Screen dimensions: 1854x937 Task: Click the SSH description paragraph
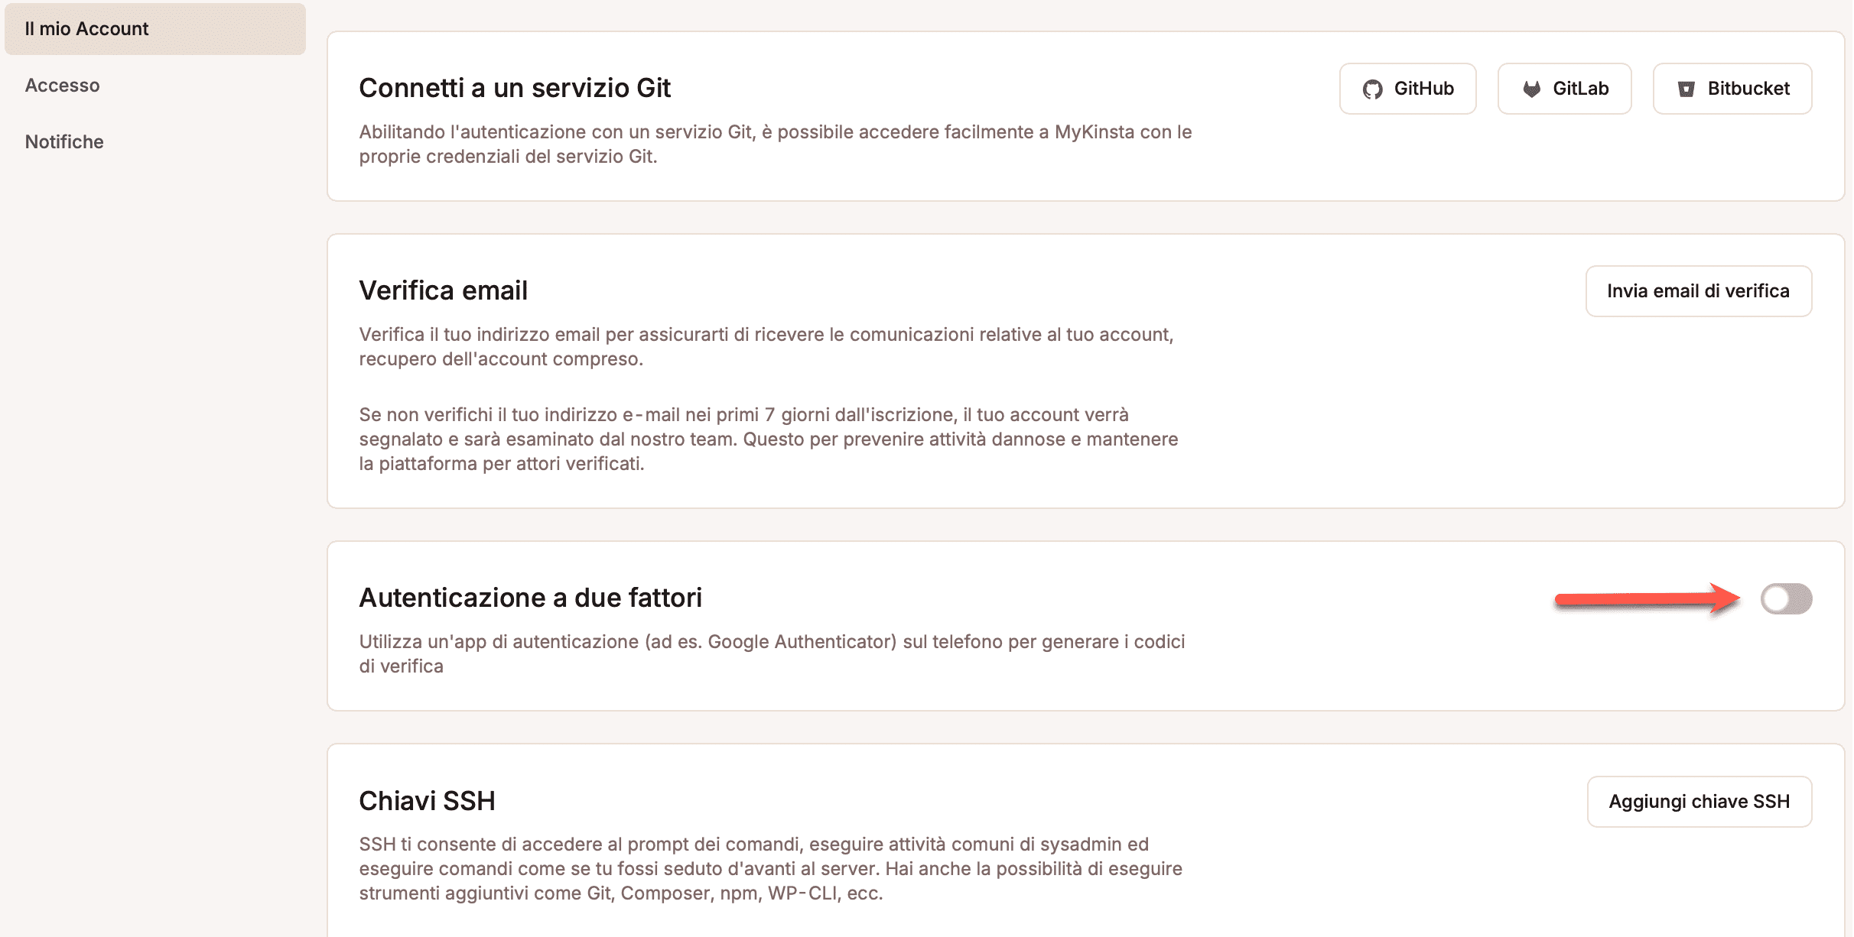[x=771, y=869]
